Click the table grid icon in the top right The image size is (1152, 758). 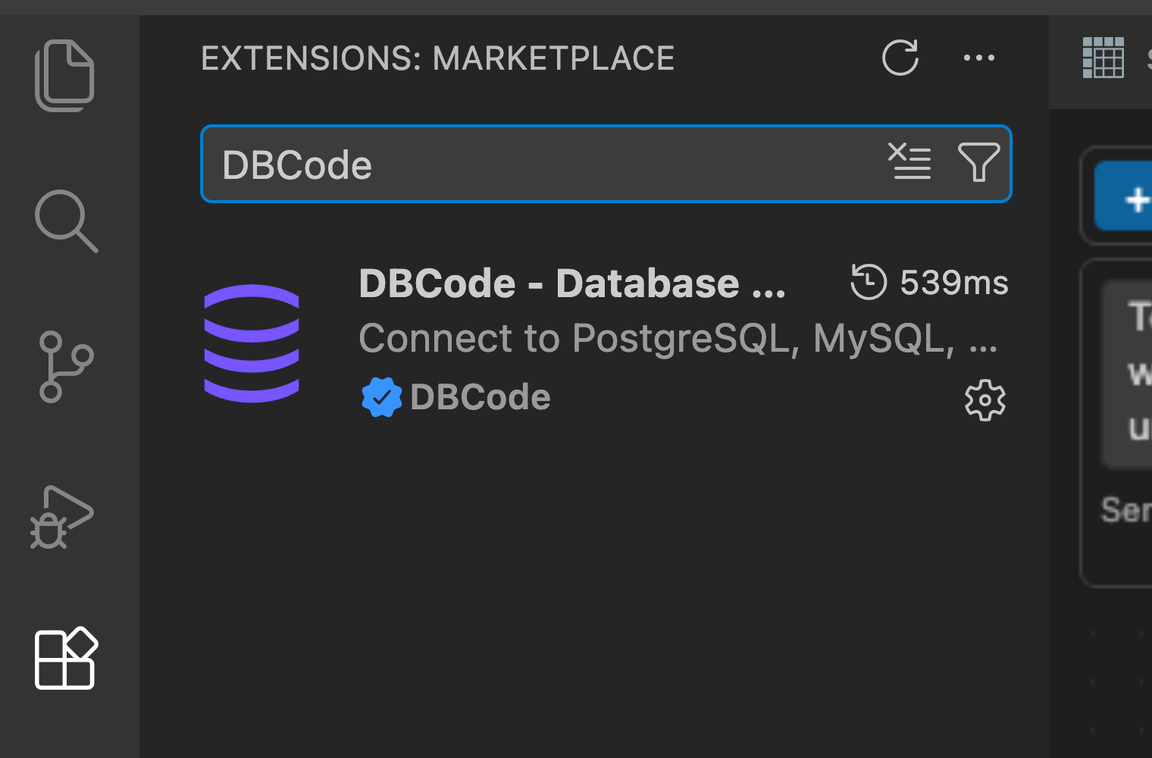coord(1104,56)
